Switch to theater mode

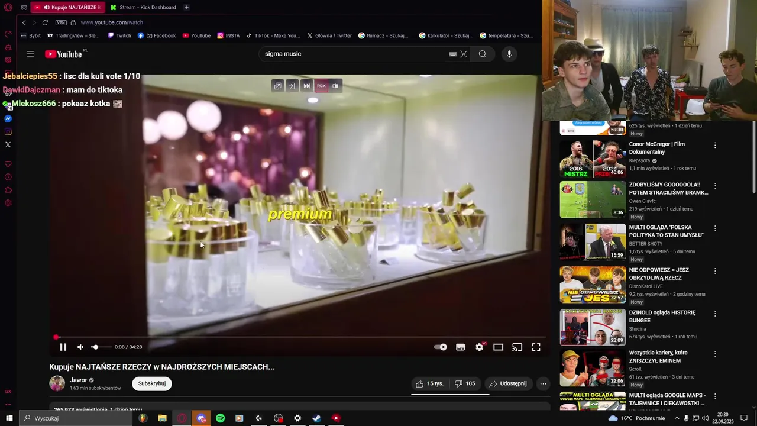click(x=499, y=347)
